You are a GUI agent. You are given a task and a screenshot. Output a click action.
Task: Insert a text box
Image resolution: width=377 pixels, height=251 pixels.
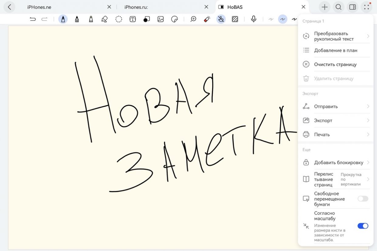click(132, 19)
